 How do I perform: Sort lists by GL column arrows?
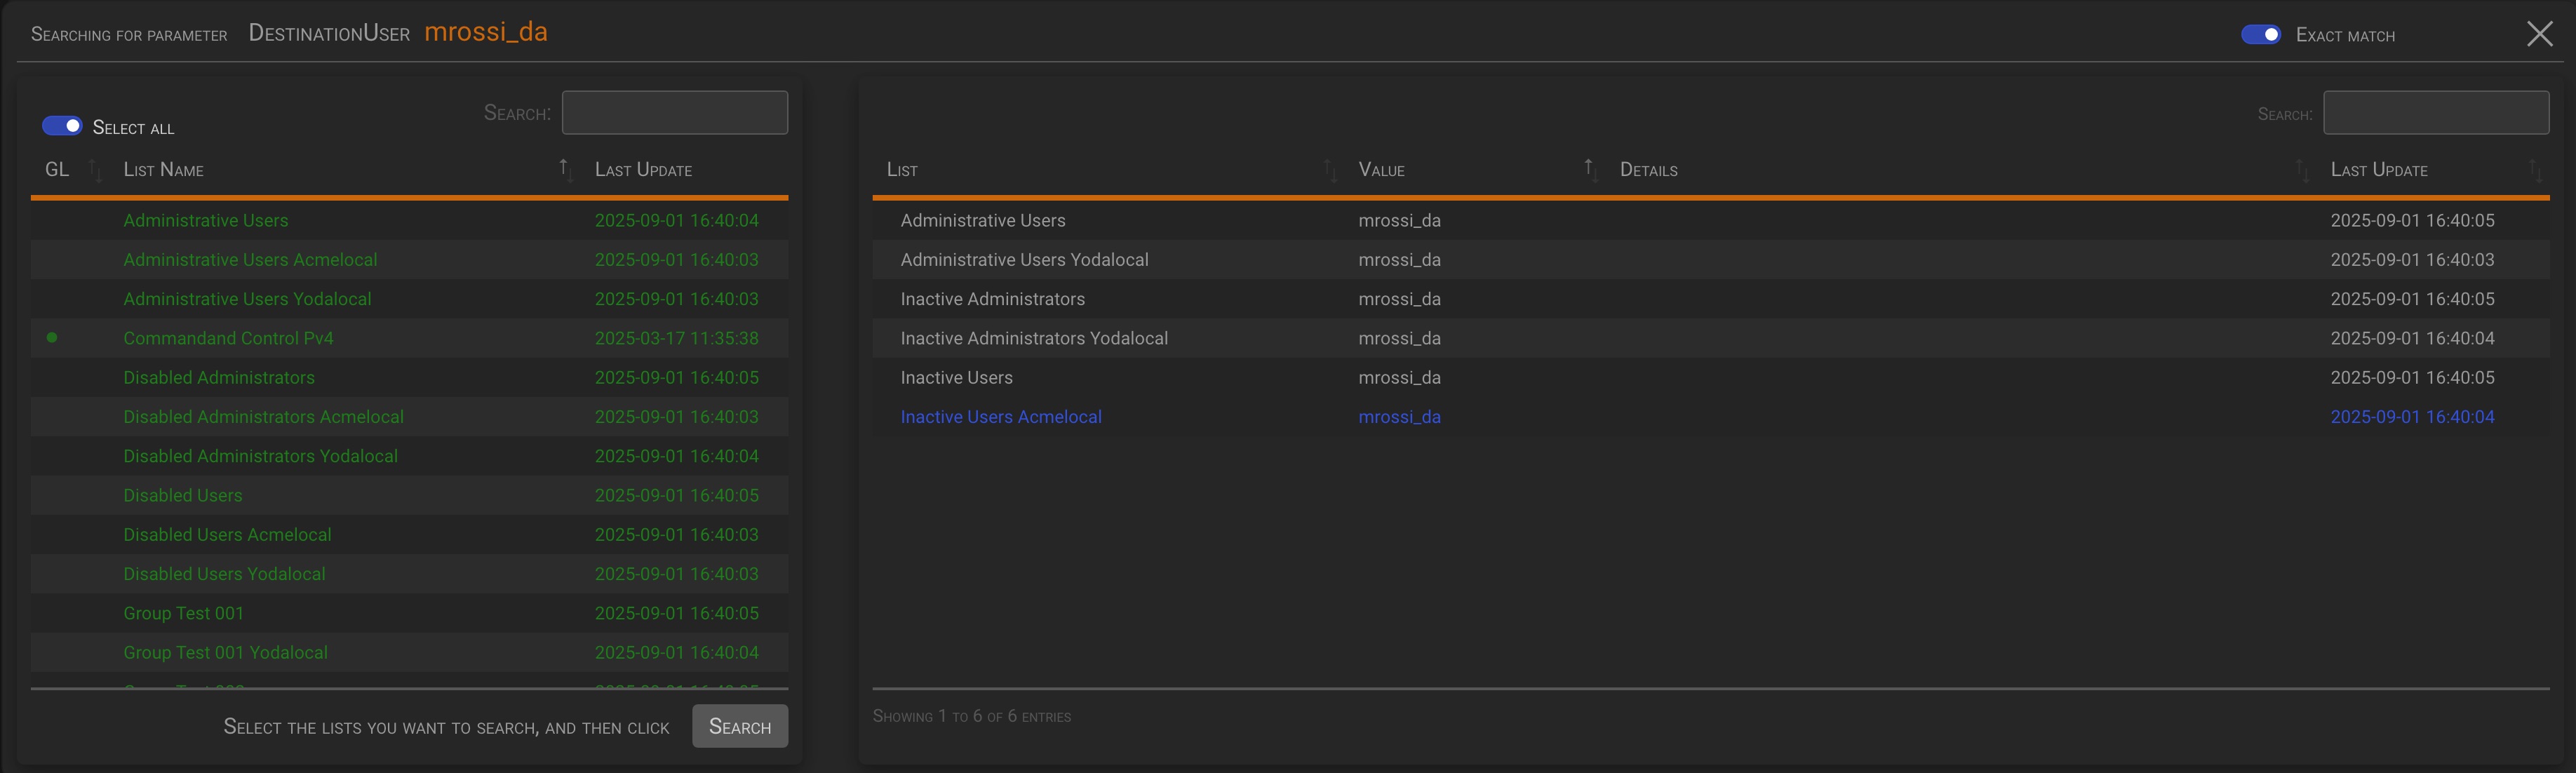click(95, 170)
